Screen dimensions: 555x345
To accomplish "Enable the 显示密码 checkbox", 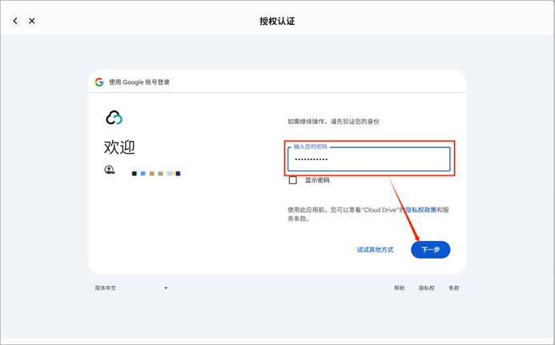I will coord(293,180).
